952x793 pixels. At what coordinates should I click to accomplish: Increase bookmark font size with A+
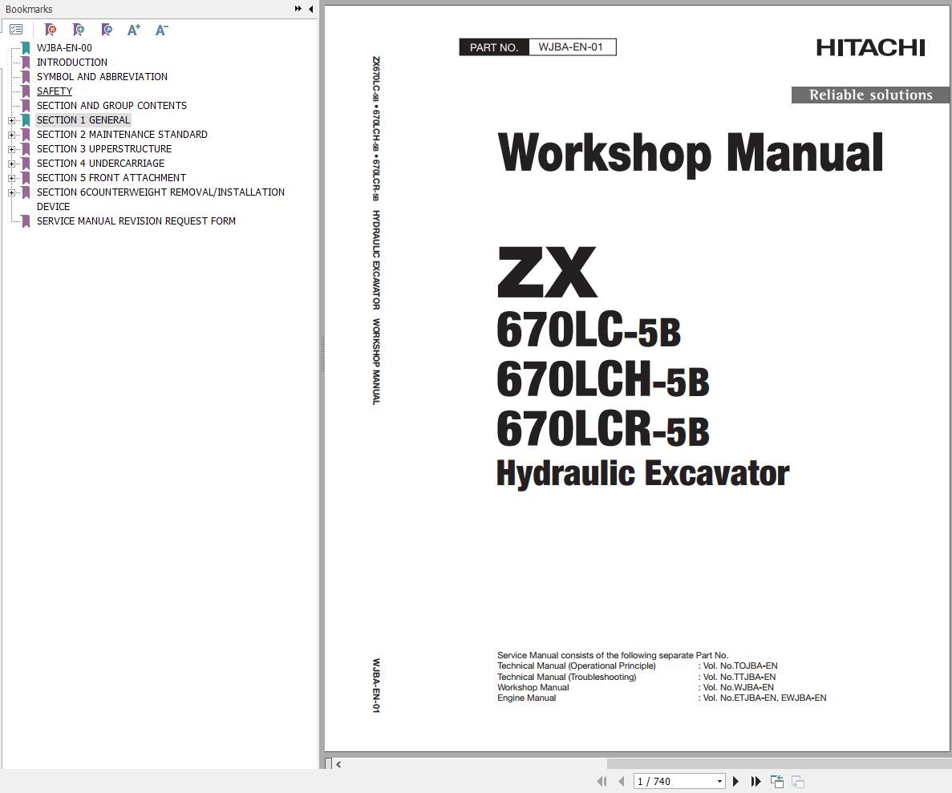pos(134,29)
